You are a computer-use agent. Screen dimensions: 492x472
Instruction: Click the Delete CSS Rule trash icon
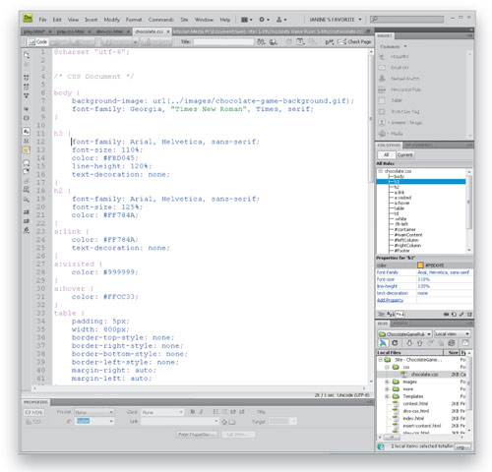pos(469,315)
